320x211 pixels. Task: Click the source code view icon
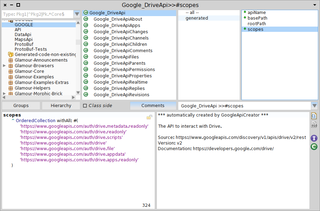tap(314, 116)
